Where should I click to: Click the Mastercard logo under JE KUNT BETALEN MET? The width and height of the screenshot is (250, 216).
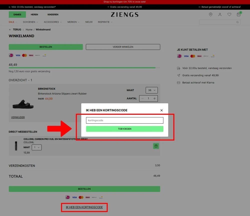point(193,56)
